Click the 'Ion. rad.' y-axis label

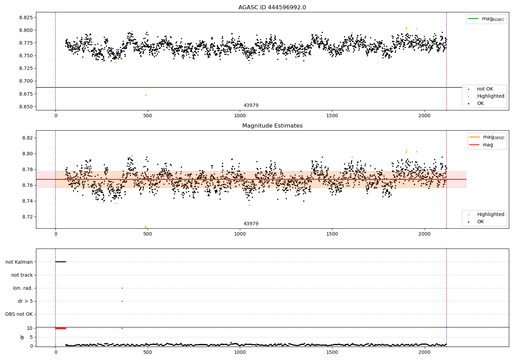[23, 288]
